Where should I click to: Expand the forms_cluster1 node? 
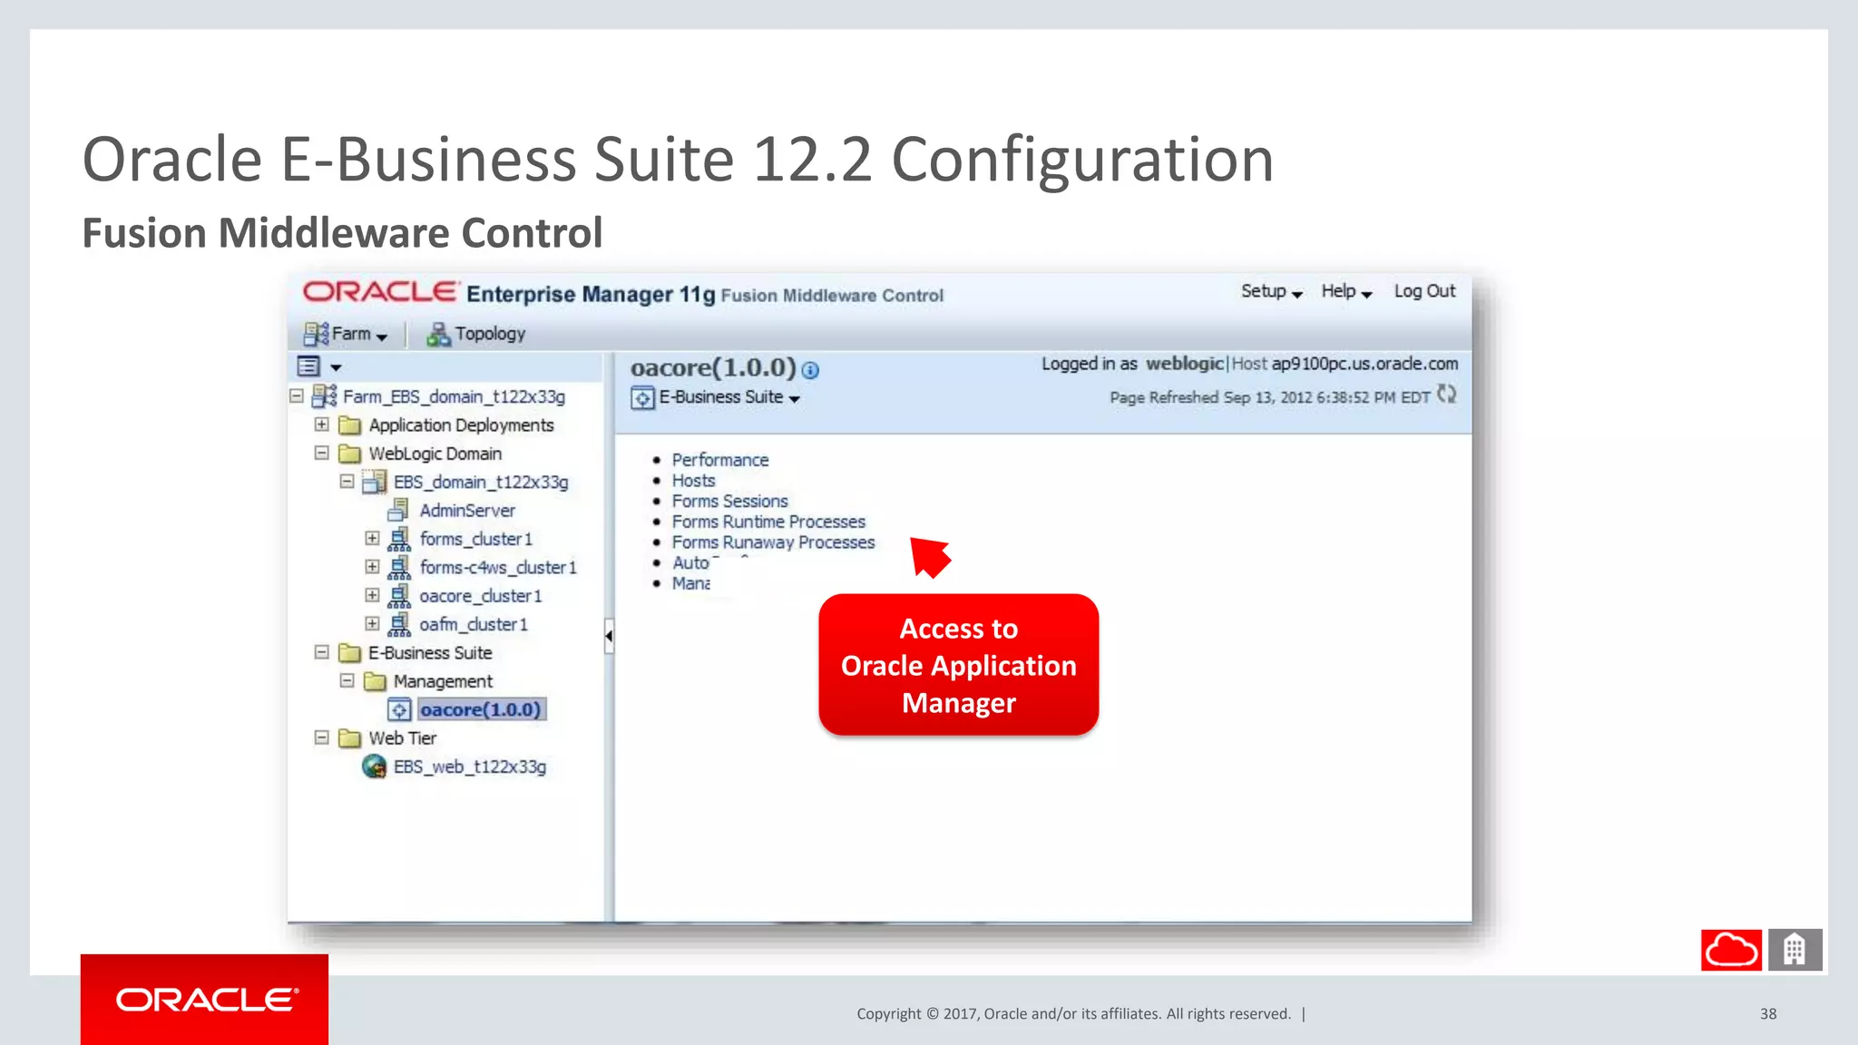372,538
